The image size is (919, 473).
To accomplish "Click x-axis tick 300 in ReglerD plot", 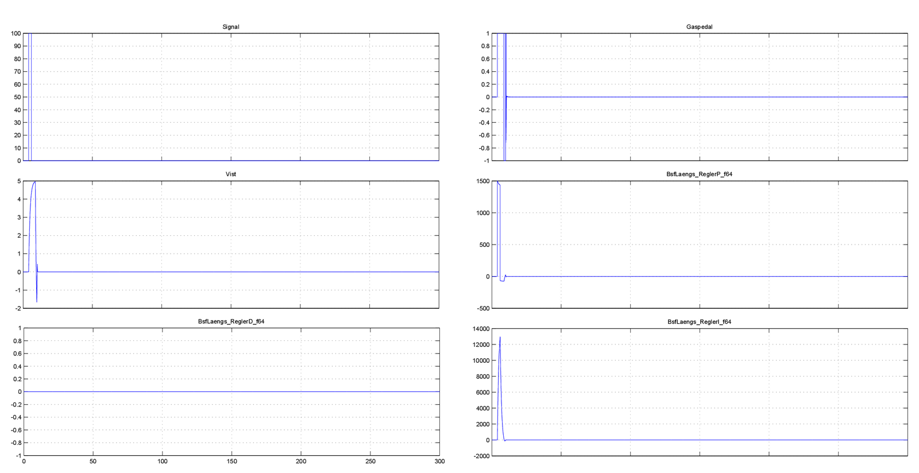I will coord(439,461).
